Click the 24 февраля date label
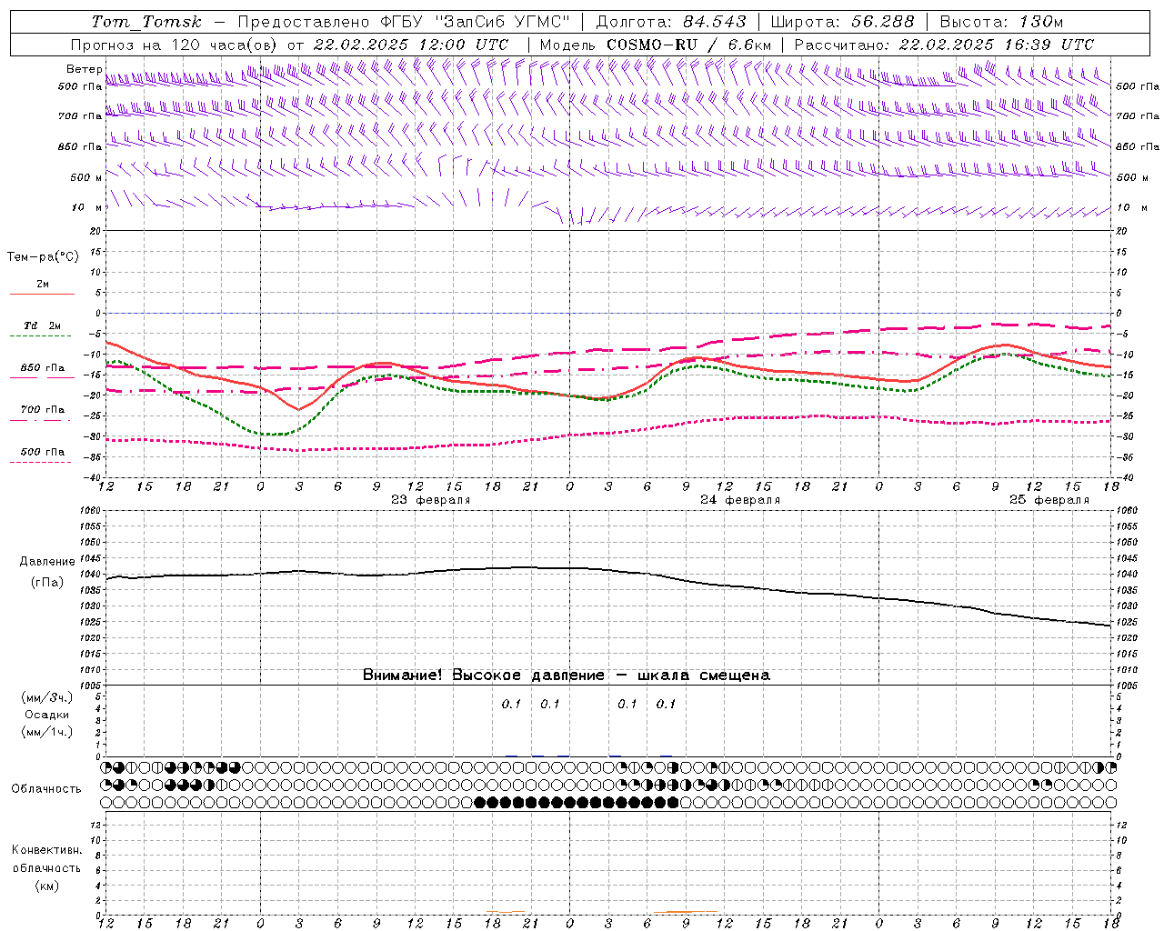The image size is (1164, 931). pos(740,500)
